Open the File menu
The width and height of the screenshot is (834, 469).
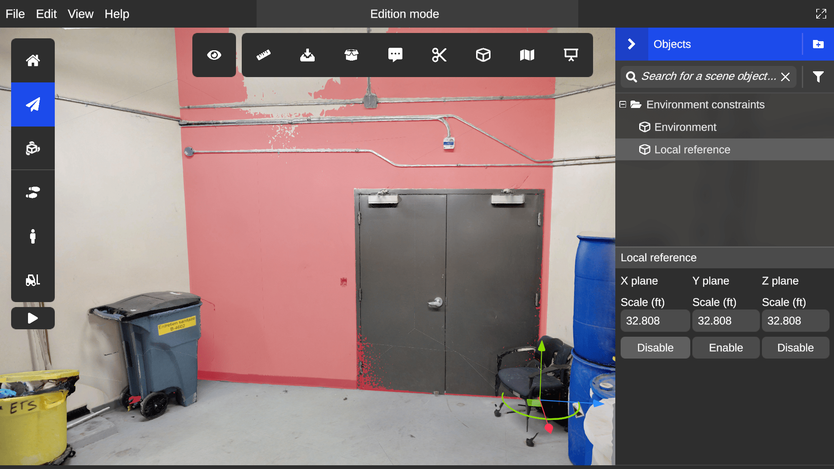pos(15,14)
